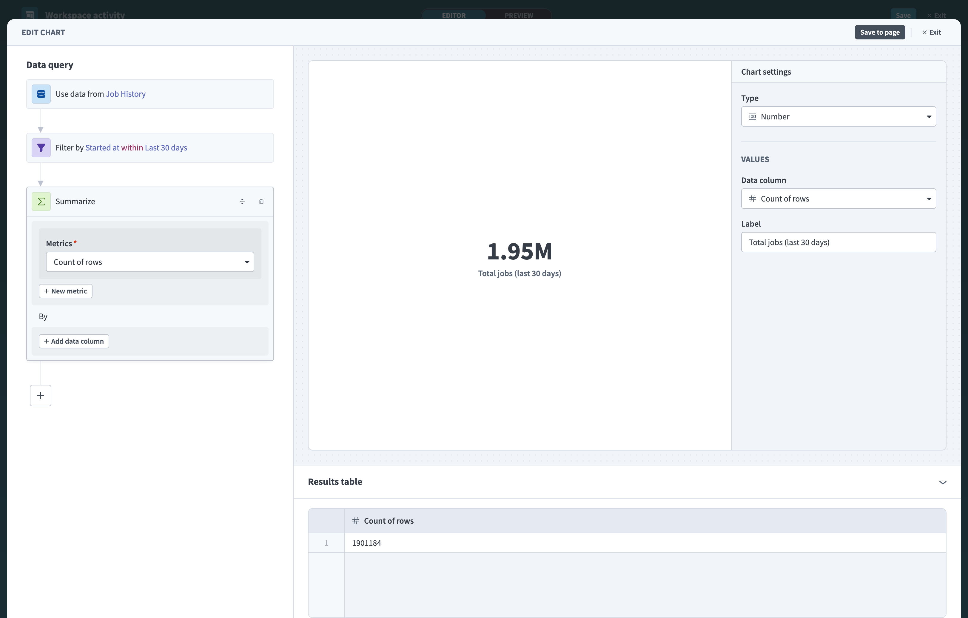Exit the Edit Chart dialog

[x=931, y=32]
